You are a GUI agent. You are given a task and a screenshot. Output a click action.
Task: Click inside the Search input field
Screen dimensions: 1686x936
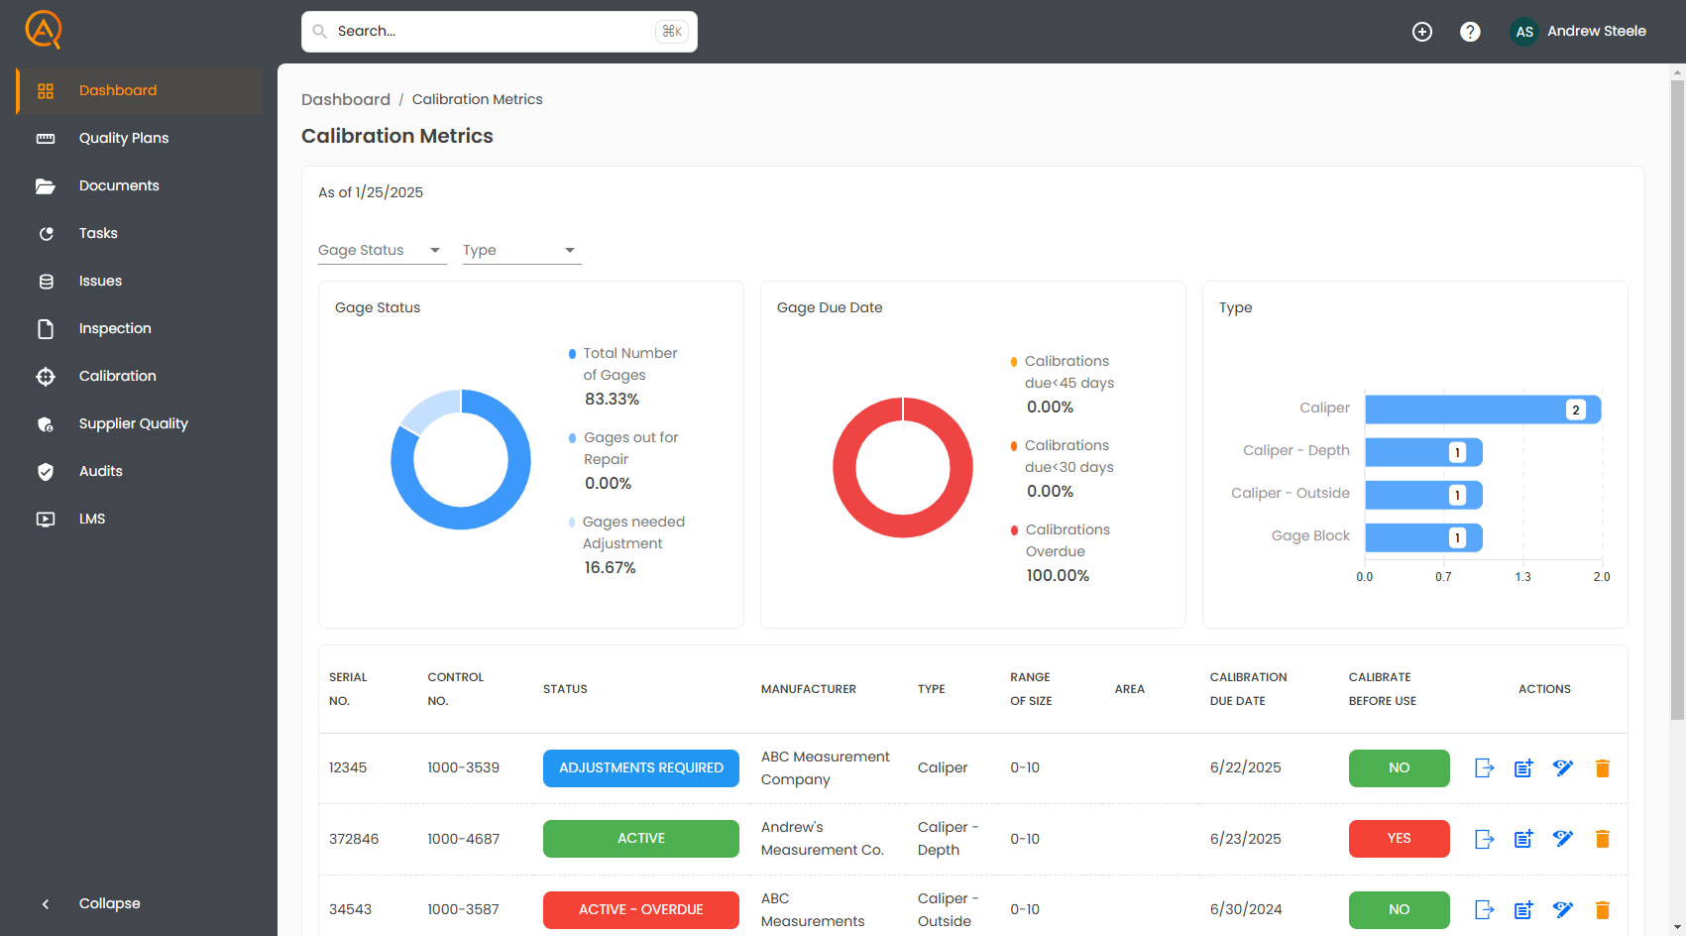tap(496, 31)
